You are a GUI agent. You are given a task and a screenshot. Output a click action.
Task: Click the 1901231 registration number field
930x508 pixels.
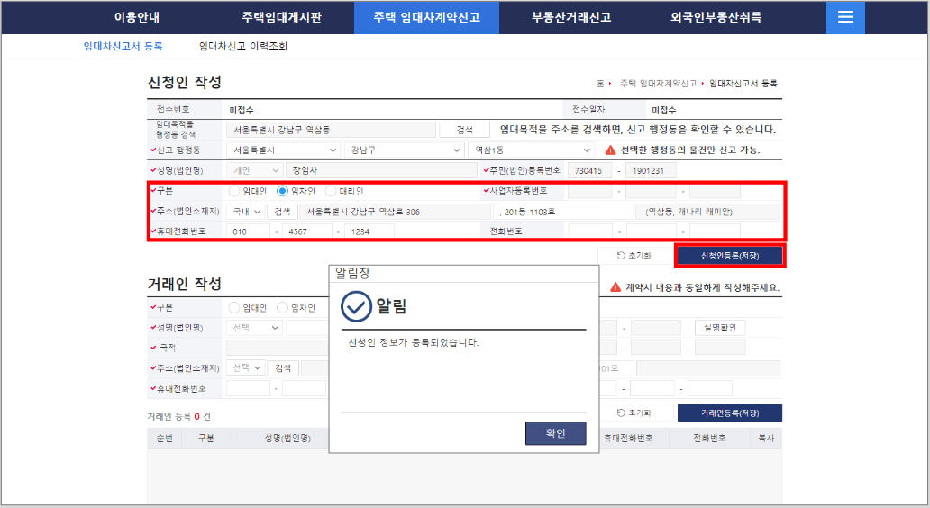point(651,171)
